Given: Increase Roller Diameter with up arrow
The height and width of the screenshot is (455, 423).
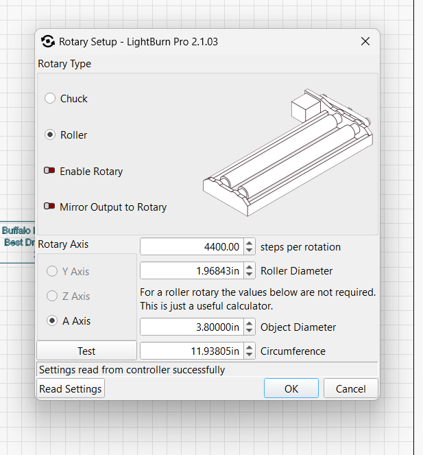Looking at the screenshot, I should 249,267.
